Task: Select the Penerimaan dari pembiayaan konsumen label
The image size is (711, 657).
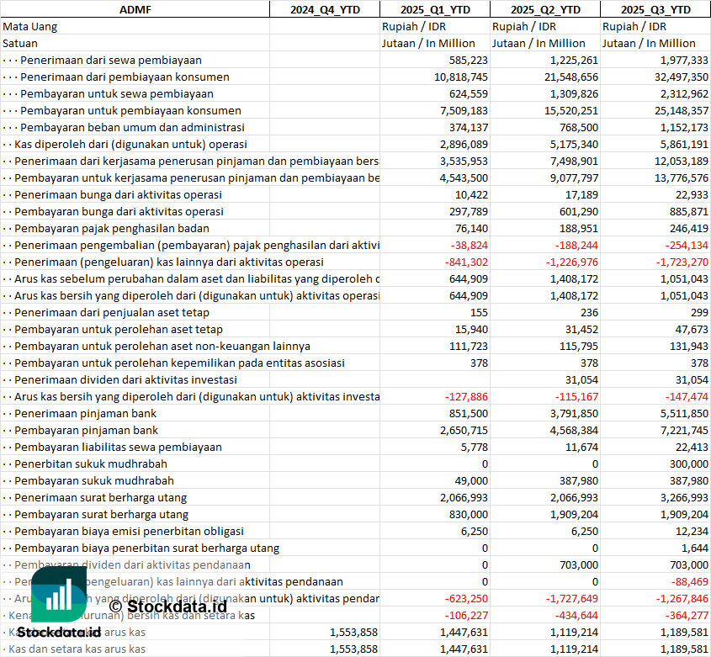Action: 125,77
